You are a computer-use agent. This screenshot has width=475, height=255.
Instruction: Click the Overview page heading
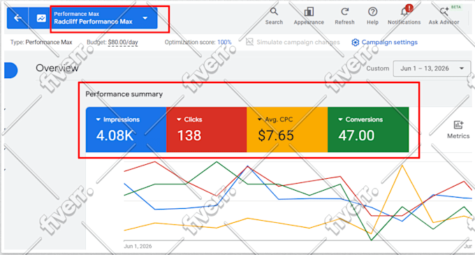57,68
